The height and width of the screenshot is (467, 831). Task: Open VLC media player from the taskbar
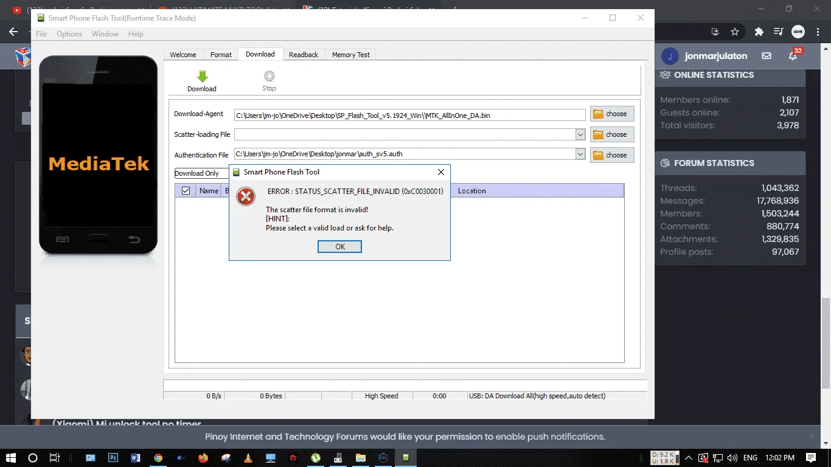[x=248, y=458]
